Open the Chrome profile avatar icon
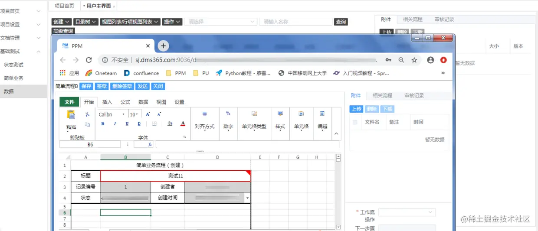The height and width of the screenshot is (231, 538). tap(430, 60)
